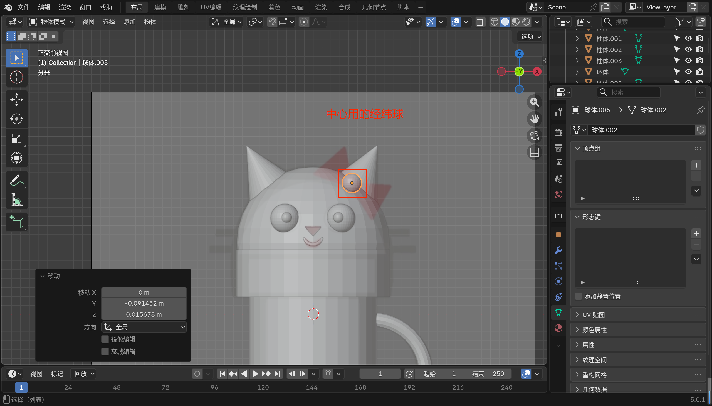This screenshot has width=712, height=406.
Task: Select the Annotate pencil tool
Action: click(x=16, y=180)
